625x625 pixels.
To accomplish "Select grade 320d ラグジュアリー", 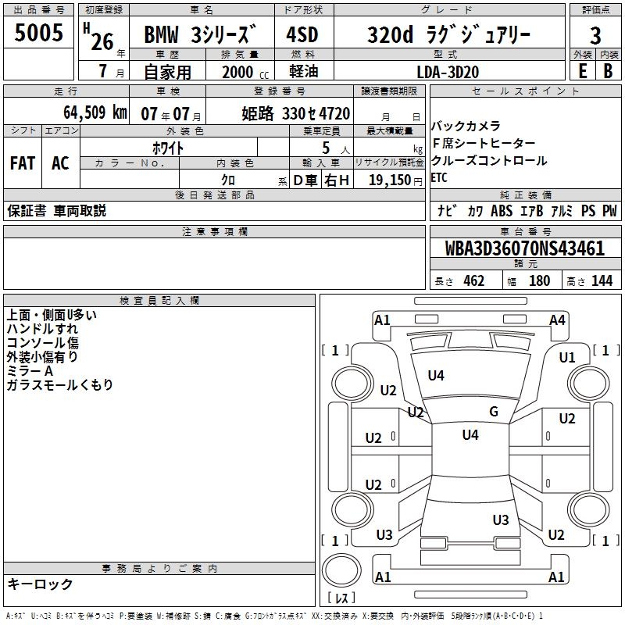I will (x=448, y=34).
